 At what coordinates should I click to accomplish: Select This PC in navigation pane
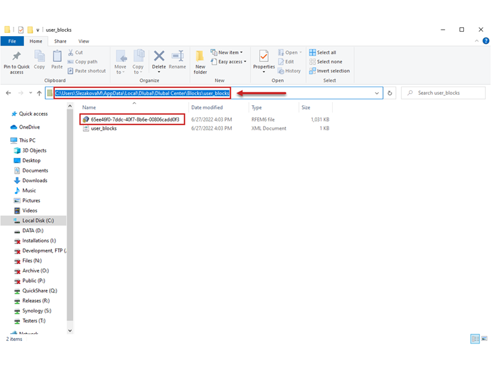tap(23, 140)
